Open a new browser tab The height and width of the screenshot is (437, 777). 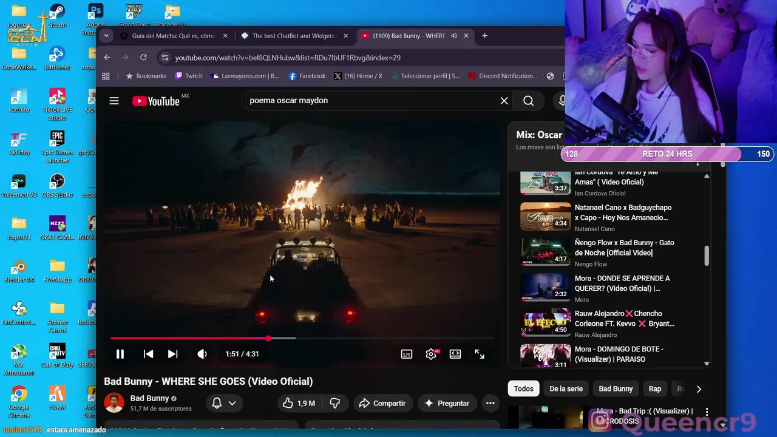point(484,36)
